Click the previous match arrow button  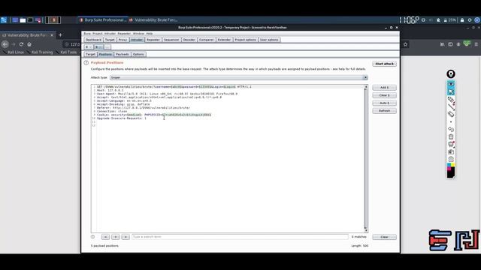105,237
